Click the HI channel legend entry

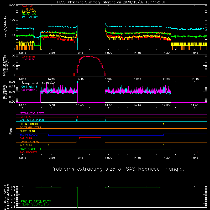[28, 59]
